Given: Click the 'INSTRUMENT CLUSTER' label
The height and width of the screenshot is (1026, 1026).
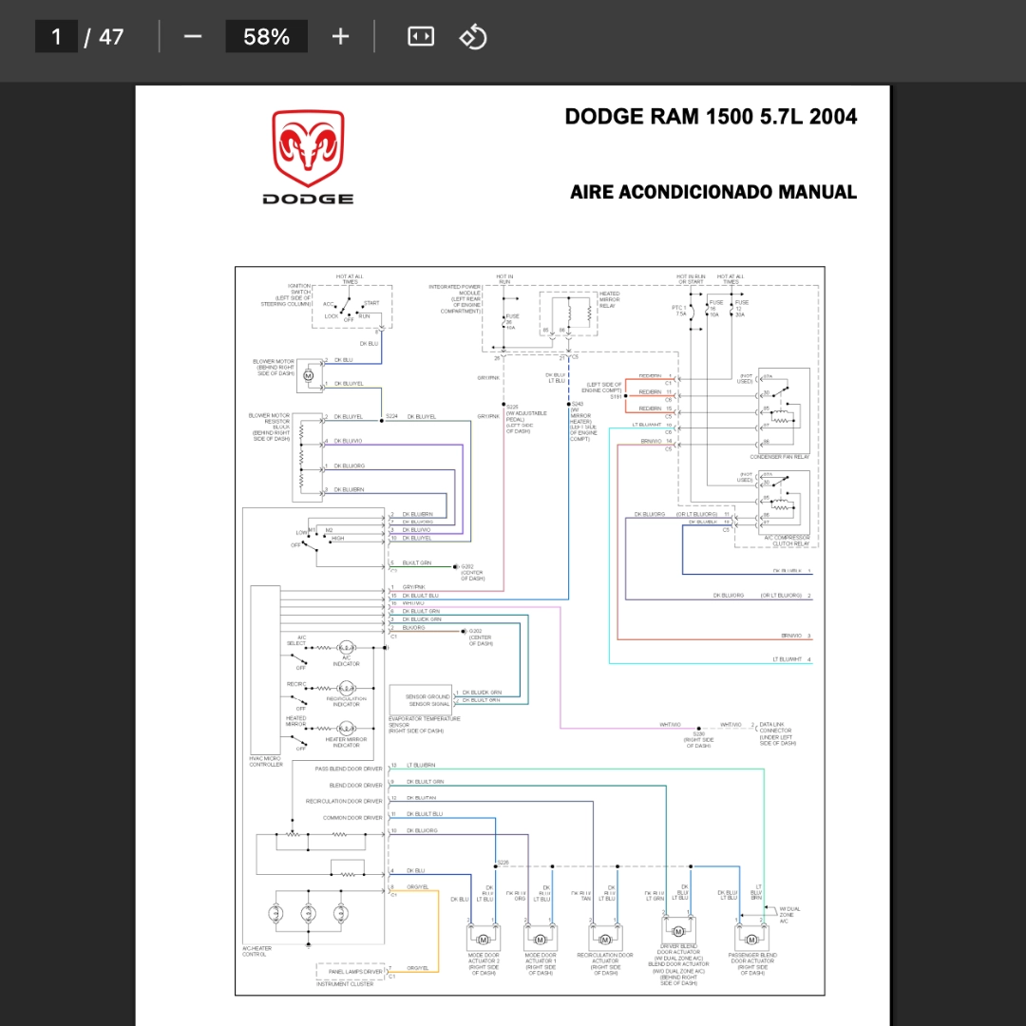Looking at the screenshot, I should (345, 983).
